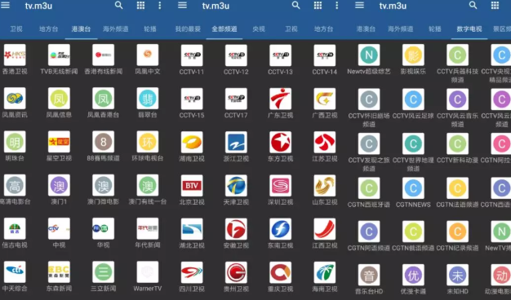The image size is (511, 300).
Task: Open the BTV 北京卫视 channel
Action: point(192,186)
